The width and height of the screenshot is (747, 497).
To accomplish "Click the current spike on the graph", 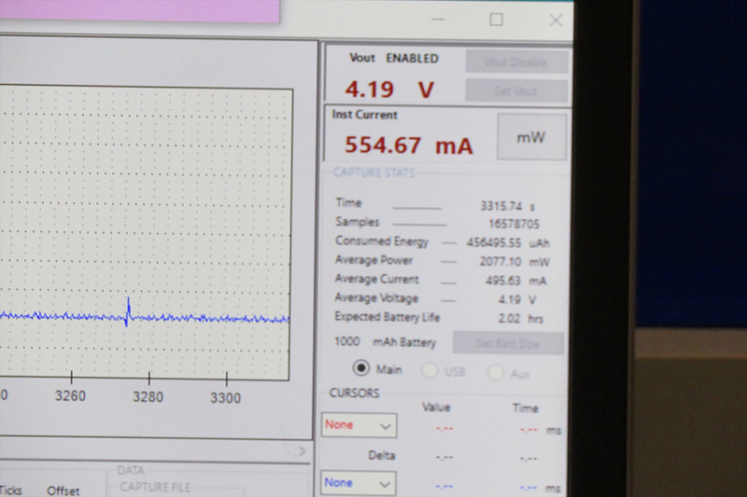I will [x=128, y=311].
